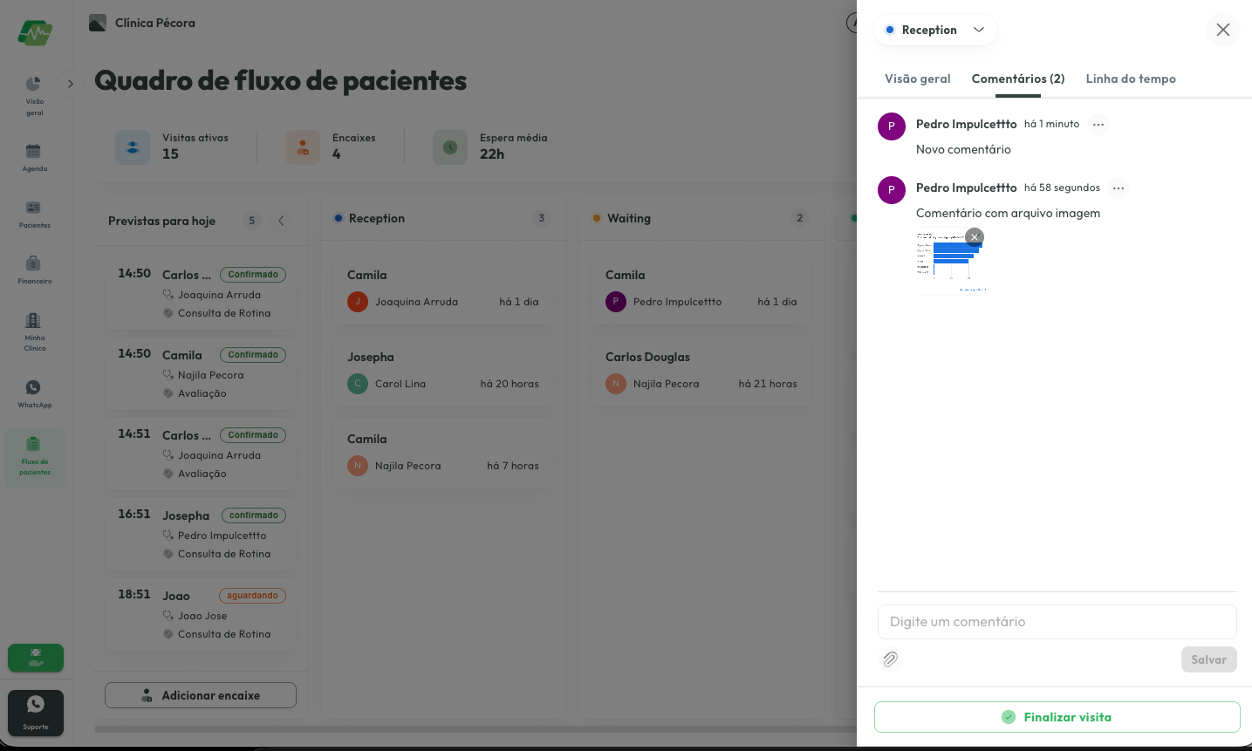Open Financeiro sidebar icon
The height and width of the screenshot is (751, 1252).
pyautogui.click(x=34, y=270)
